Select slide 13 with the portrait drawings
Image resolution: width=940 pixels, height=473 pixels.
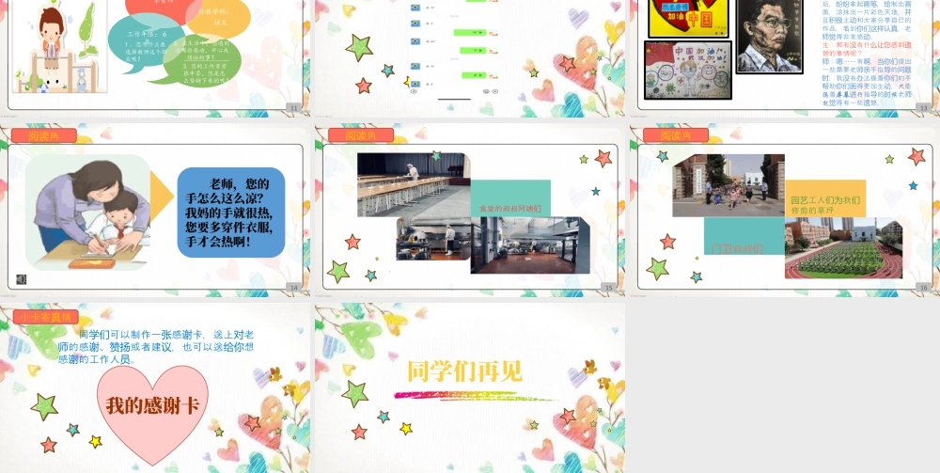click(x=785, y=57)
